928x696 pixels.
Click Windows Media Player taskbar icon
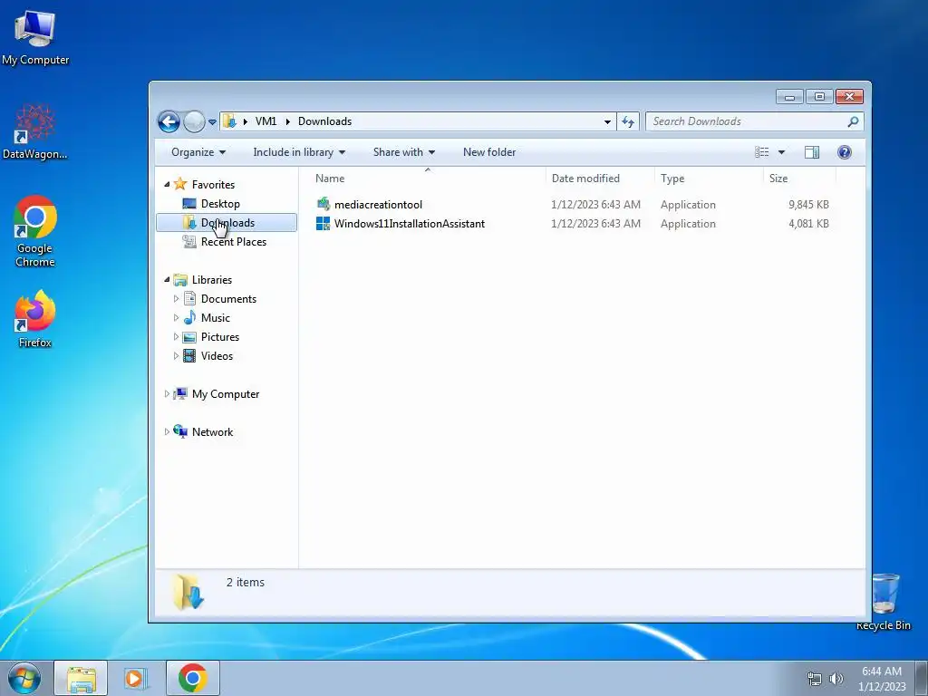[136, 678]
